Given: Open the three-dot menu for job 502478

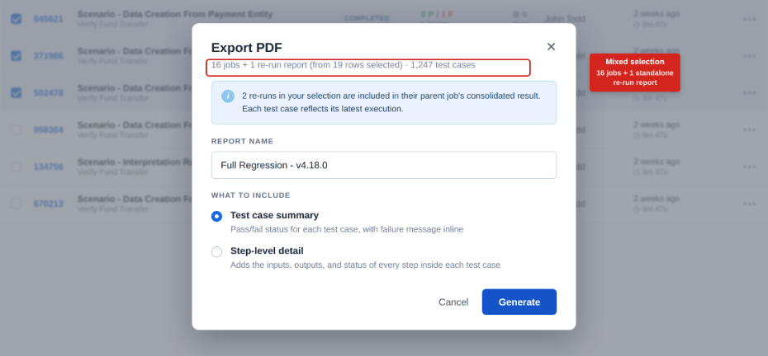Looking at the screenshot, I should [749, 93].
